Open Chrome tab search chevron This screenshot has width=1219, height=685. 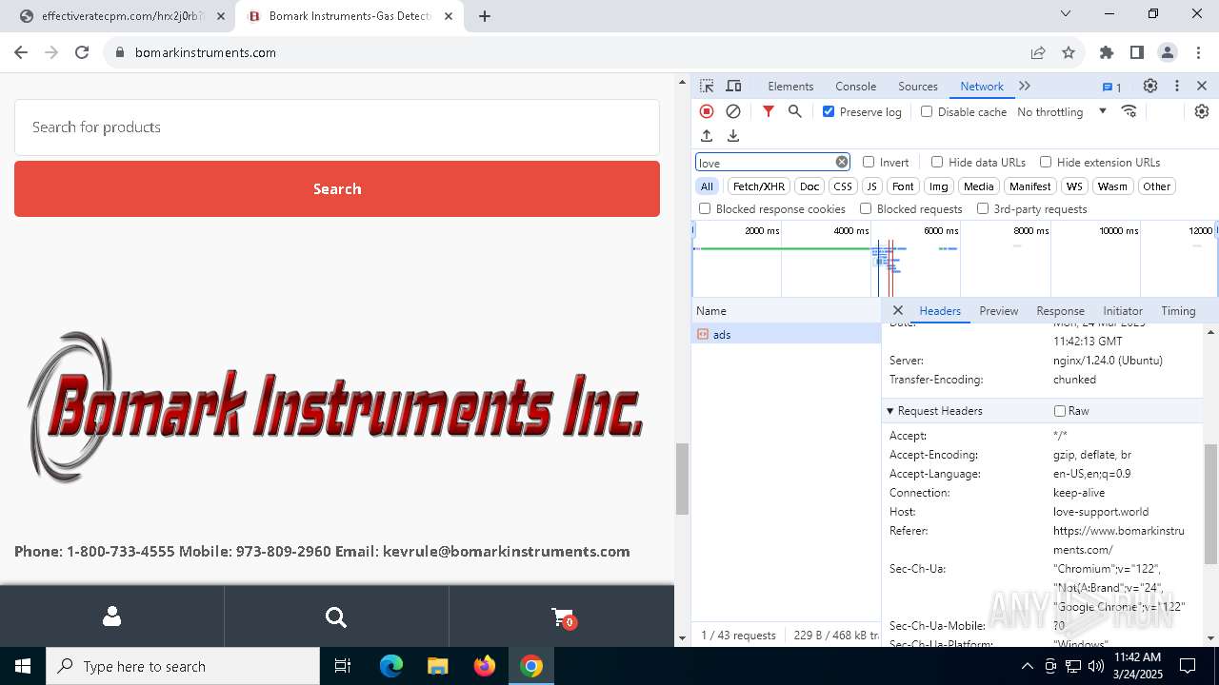coord(1067,14)
